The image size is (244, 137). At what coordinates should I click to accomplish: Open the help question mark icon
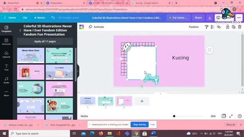pyautogui.click(x=240, y=116)
